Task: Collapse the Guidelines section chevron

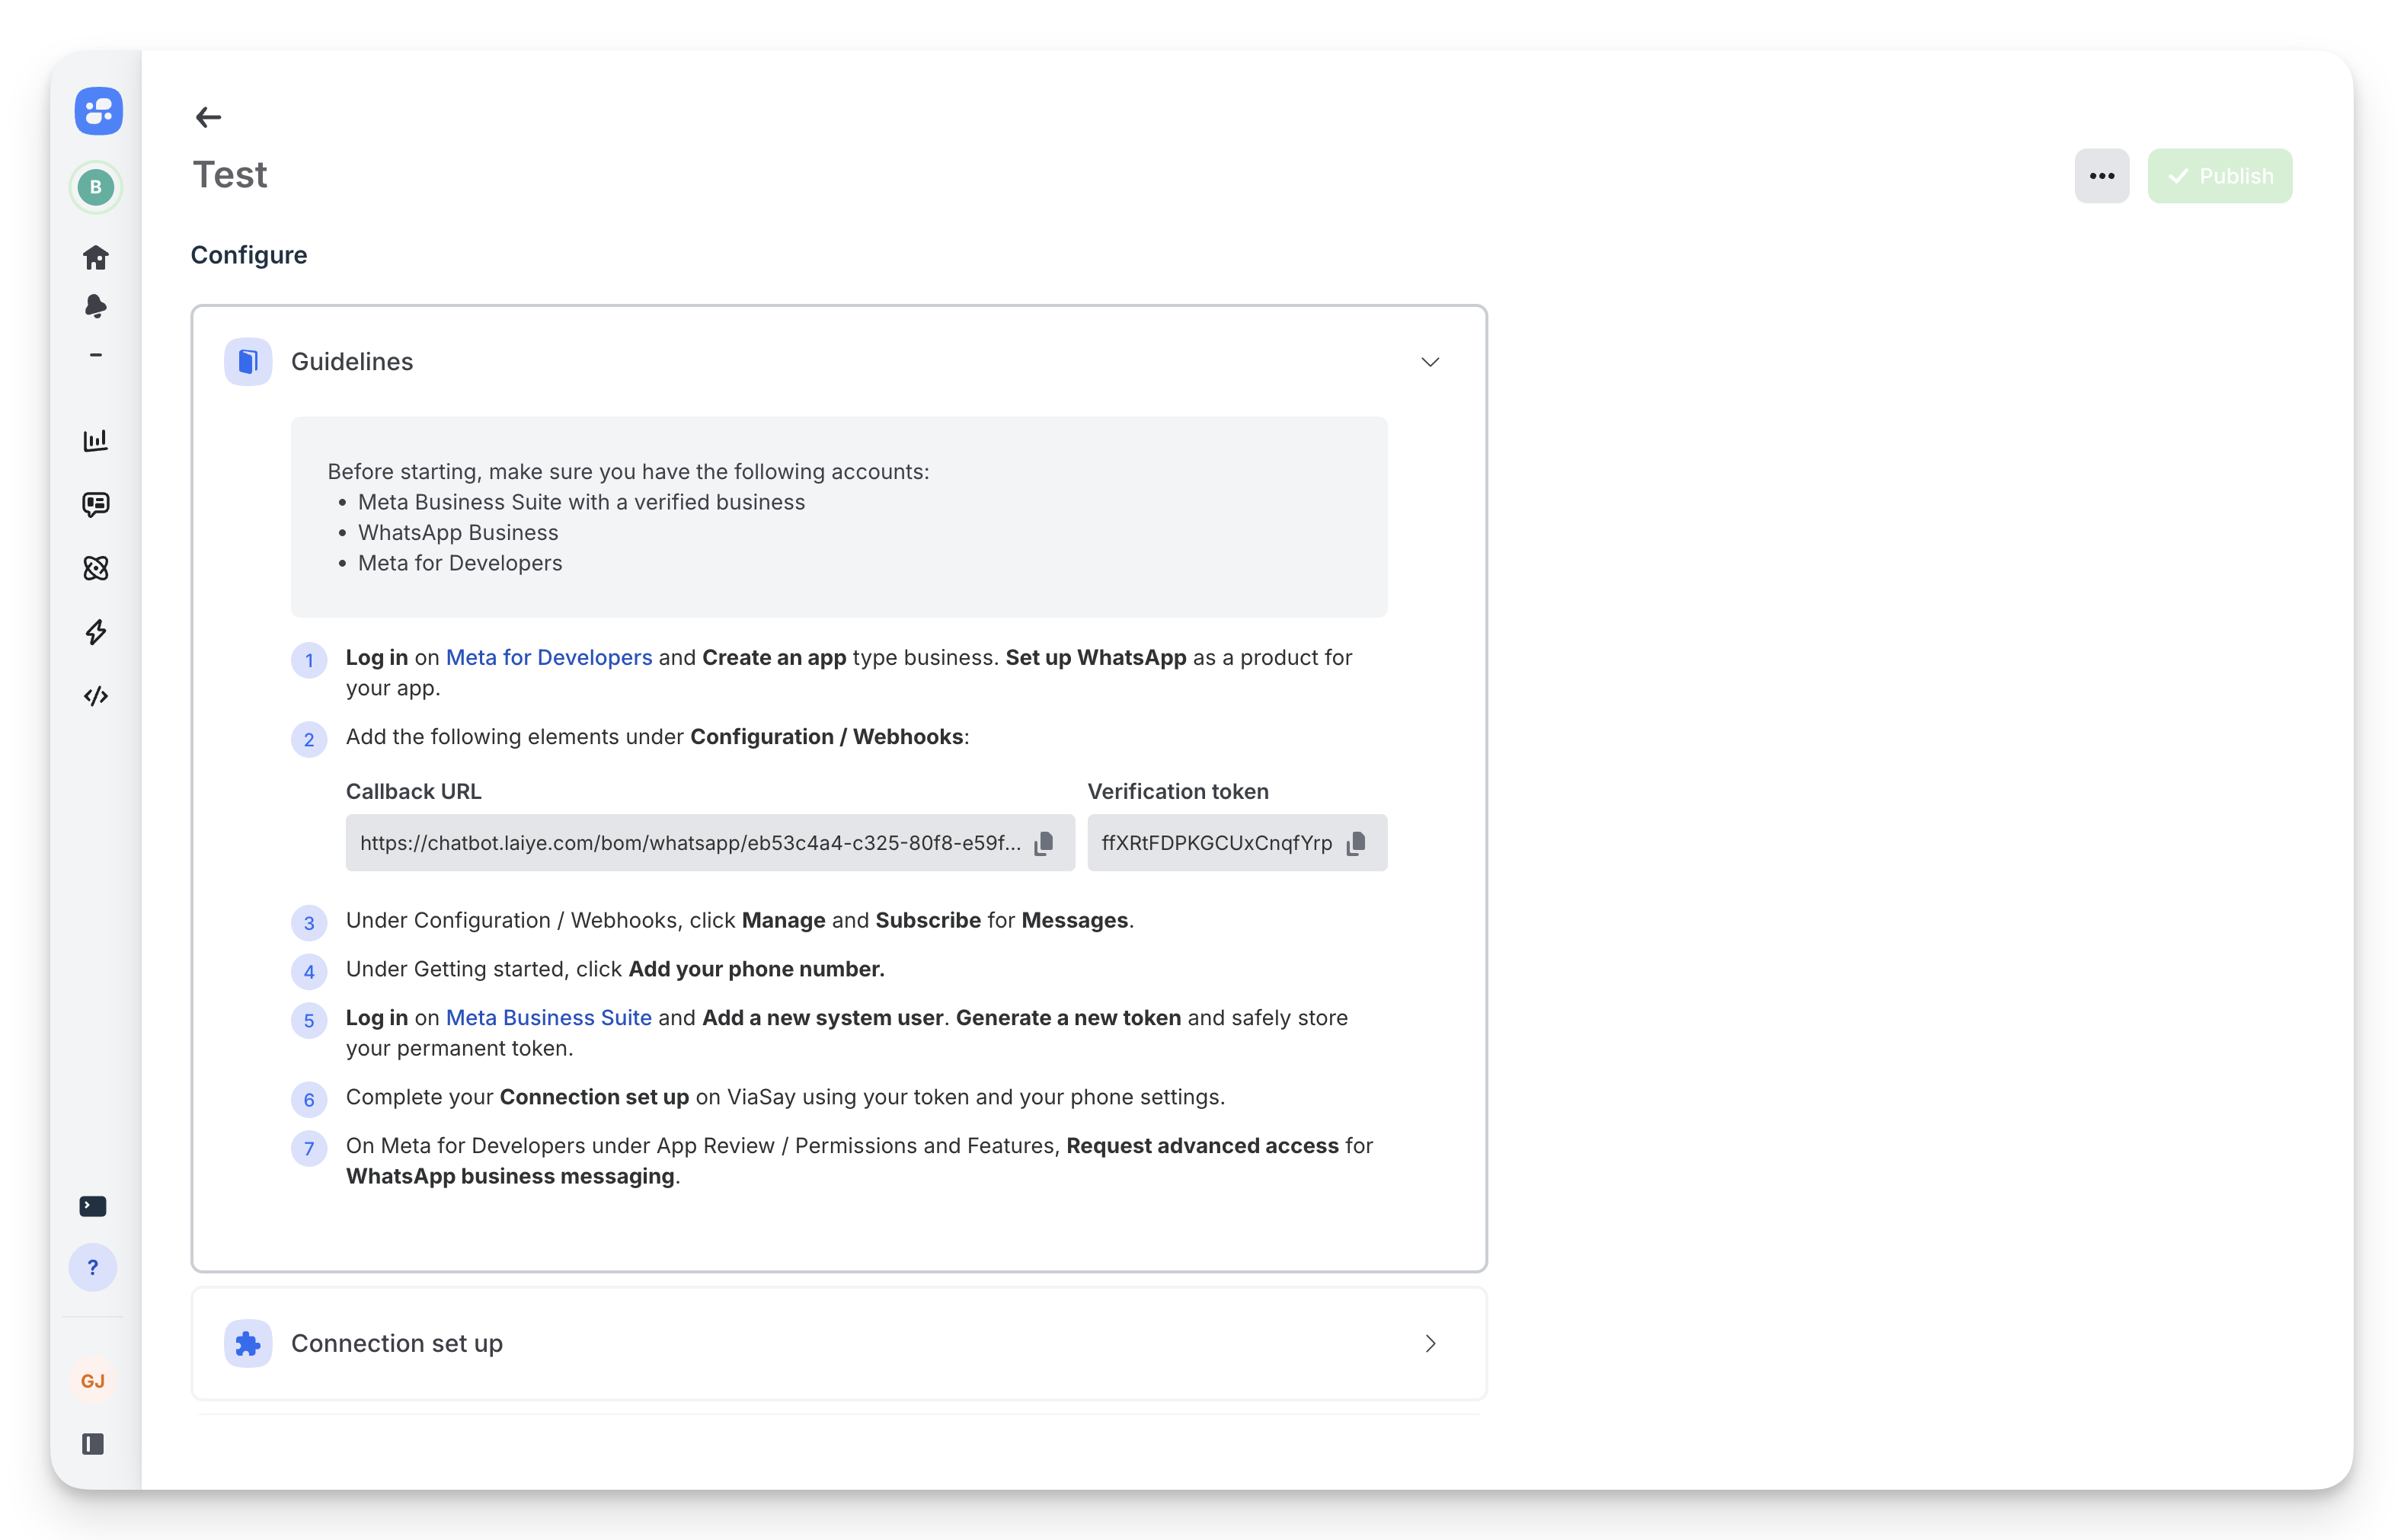Action: pyautogui.click(x=1430, y=362)
